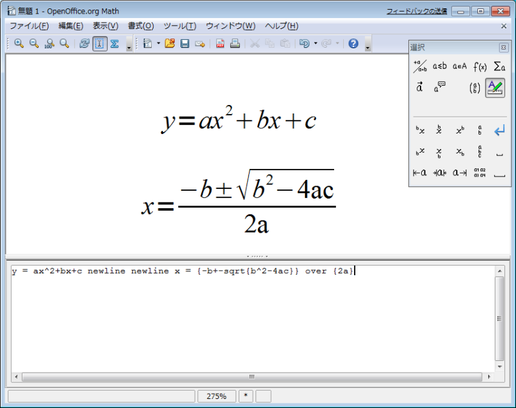Export directly as PDF icon
This screenshot has height=408, width=516.
coord(220,43)
